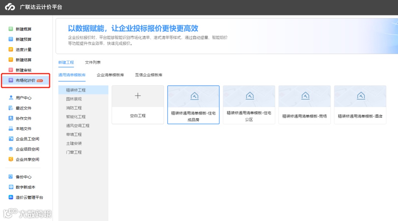Screen dimensions: 398x221
Task: Click the 新建概算 sidebar icon
Action: [x=11, y=29]
